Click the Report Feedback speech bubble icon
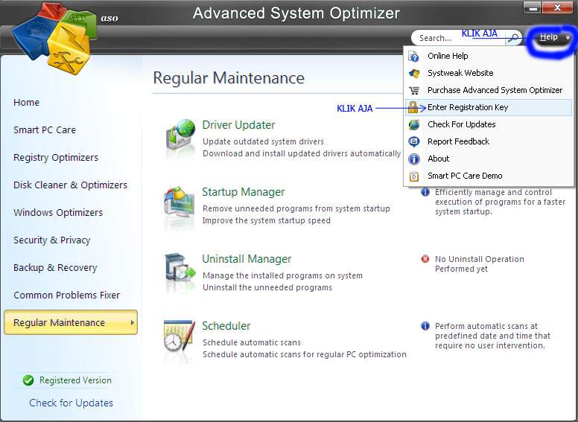This screenshot has height=422, width=578. (414, 141)
